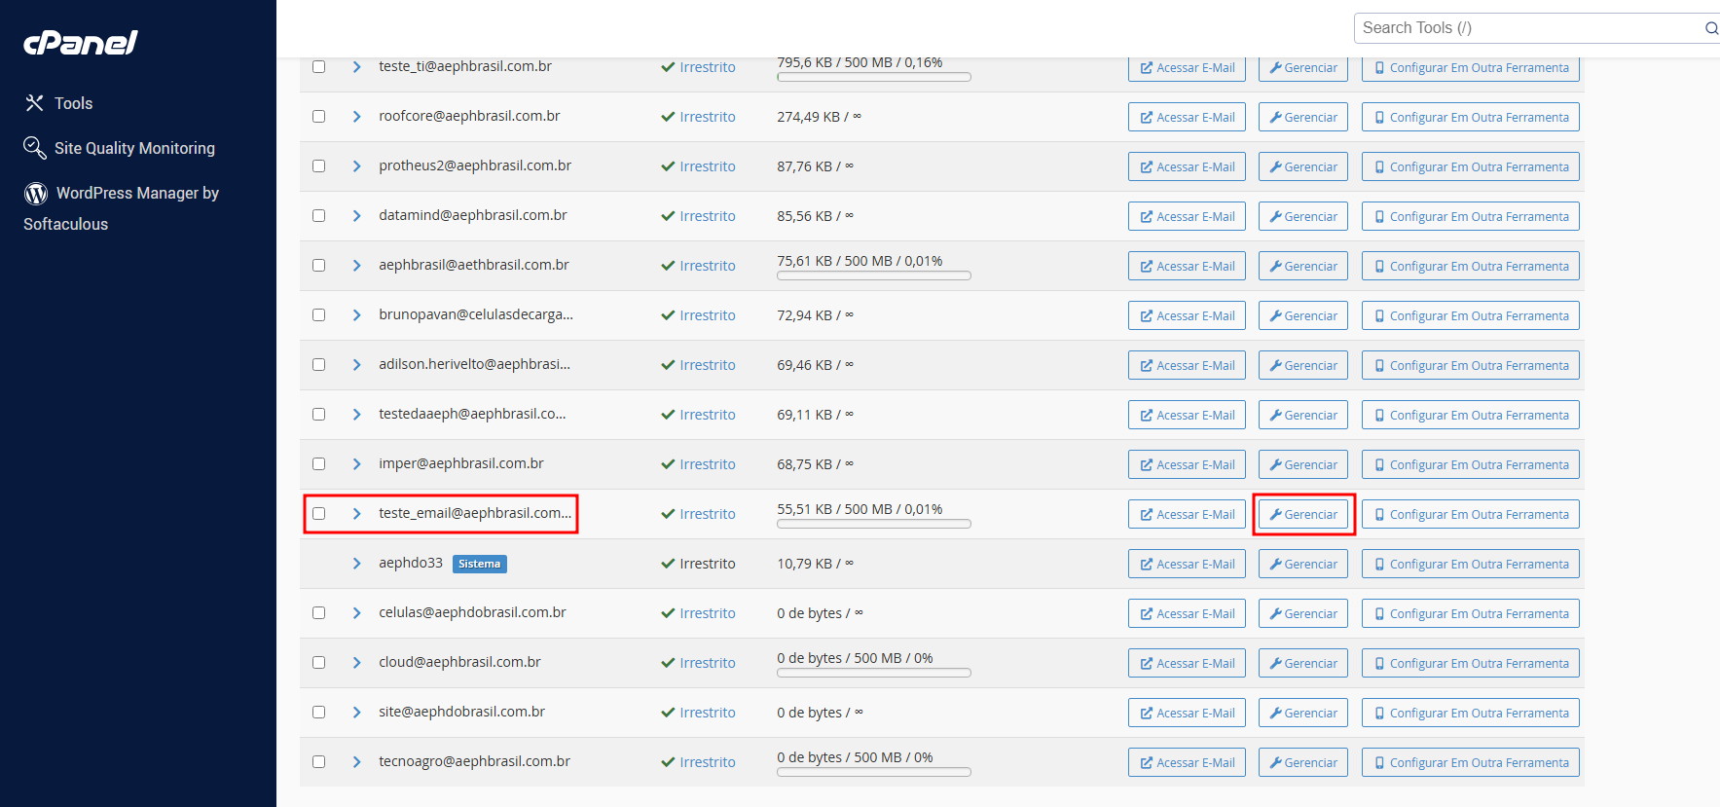Click email address imper@aephbrasil.com.br
The width and height of the screenshot is (1720, 807).
pos(461,463)
